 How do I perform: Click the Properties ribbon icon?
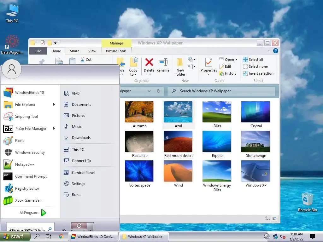pyautogui.click(x=208, y=62)
